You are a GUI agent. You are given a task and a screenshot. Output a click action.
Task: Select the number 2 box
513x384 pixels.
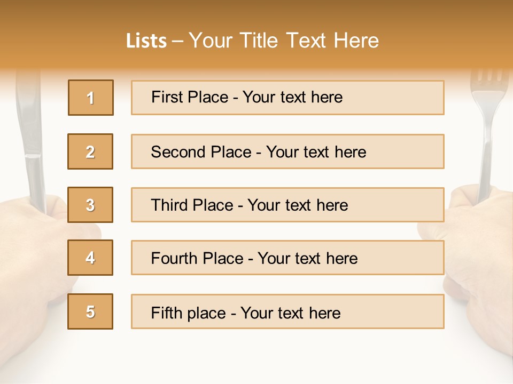click(90, 151)
